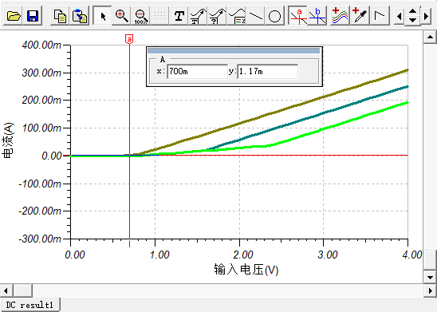This screenshot has width=437, height=312.
Task: Move right with the toolbar right arrow
Action: click(x=426, y=16)
